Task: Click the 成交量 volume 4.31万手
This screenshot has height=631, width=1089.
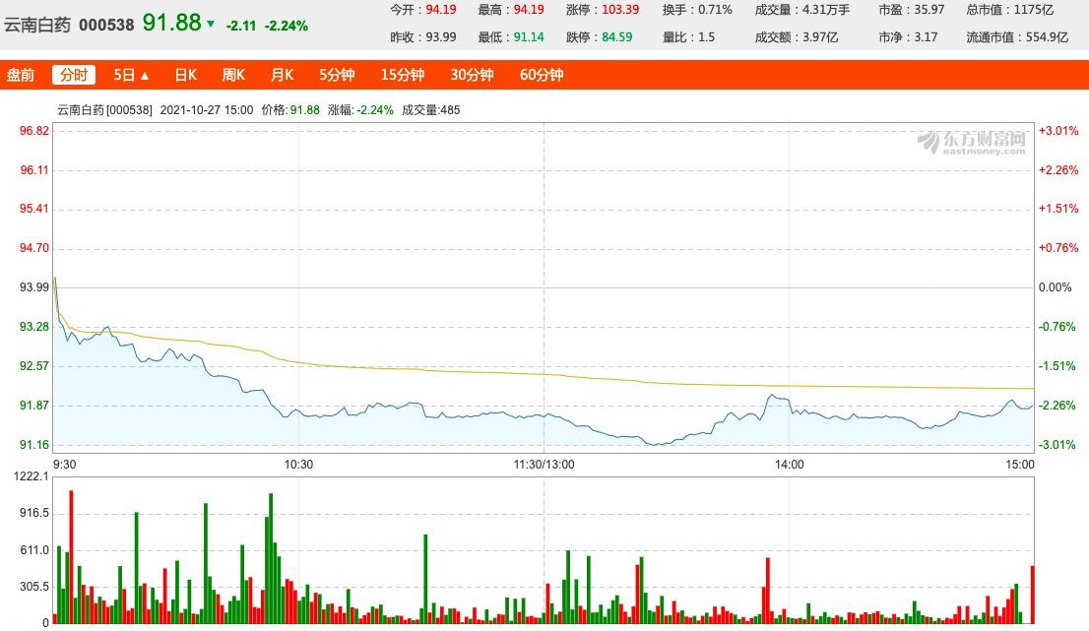Action: pos(826,10)
